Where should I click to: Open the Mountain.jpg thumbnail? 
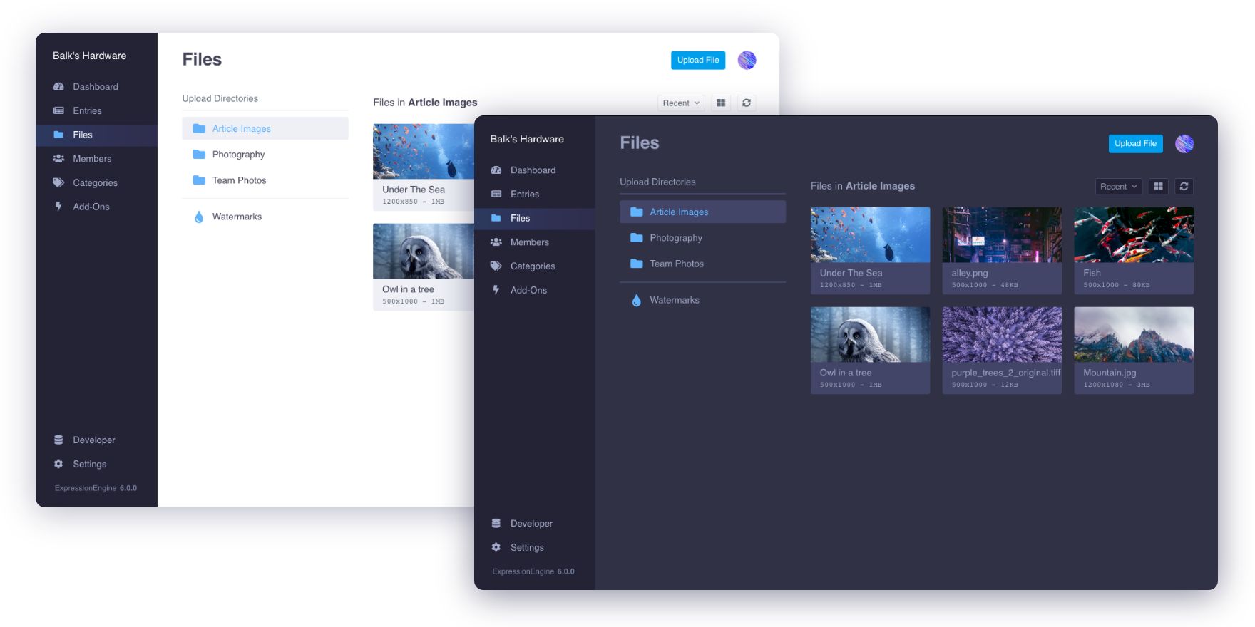click(1133, 335)
